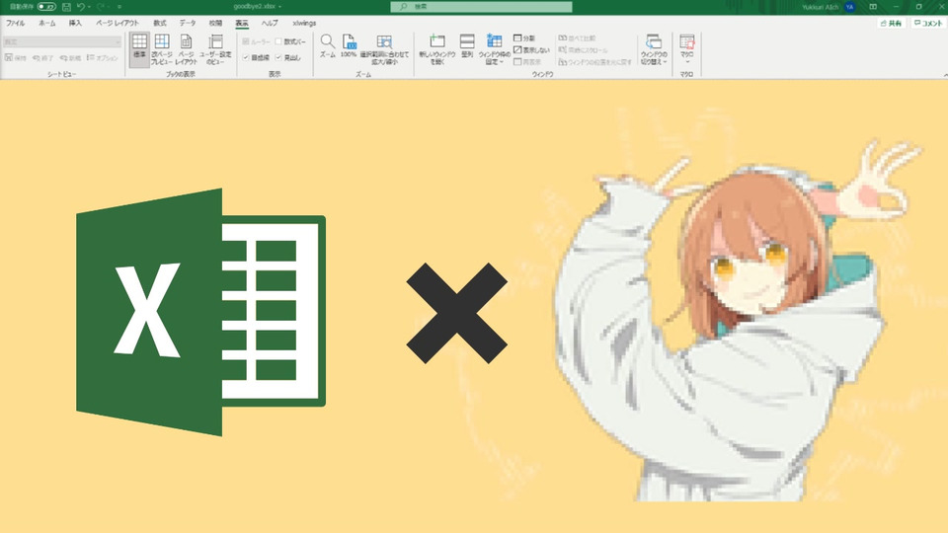Switch to ページレイアウト view in Book Views

pyautogui.click(x=187, y=49)
